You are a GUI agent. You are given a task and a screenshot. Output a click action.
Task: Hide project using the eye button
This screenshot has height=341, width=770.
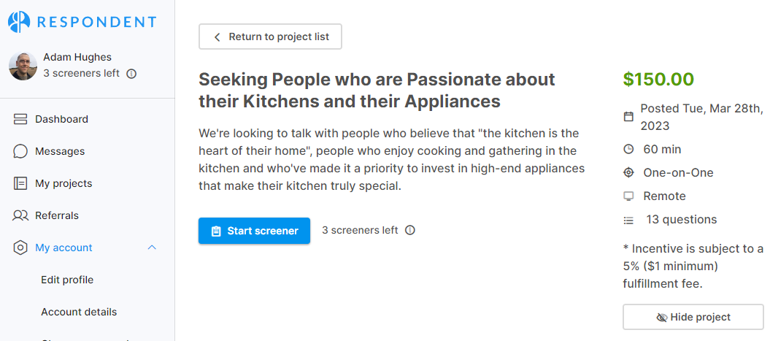click(x=693, y=317)
